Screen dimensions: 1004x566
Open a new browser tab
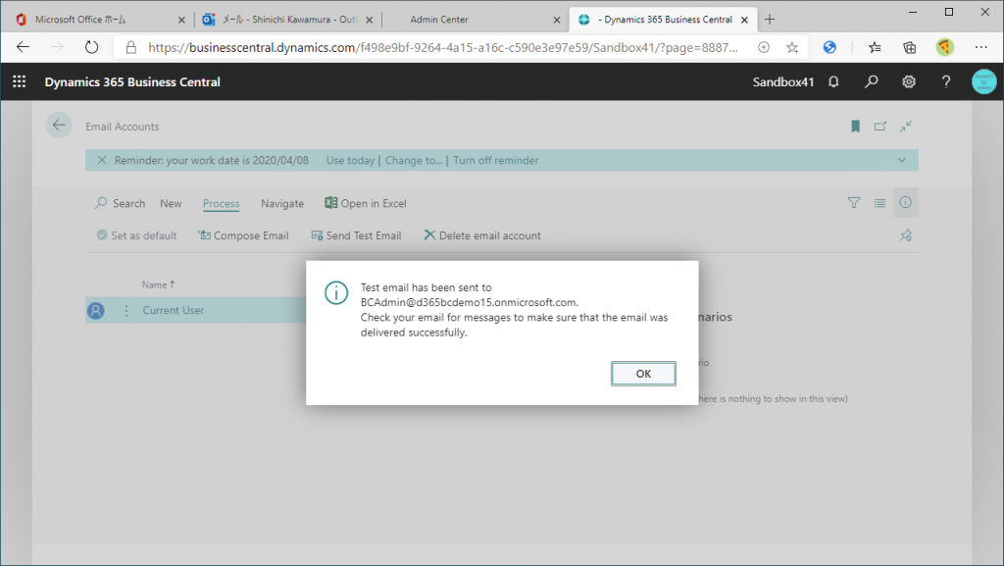click(770, 20)
